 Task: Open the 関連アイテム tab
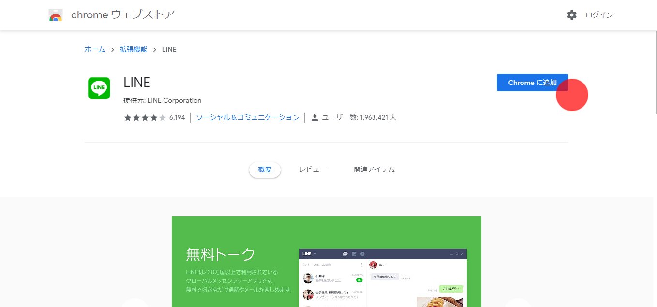pyautogui.click(x=375, y=169)
